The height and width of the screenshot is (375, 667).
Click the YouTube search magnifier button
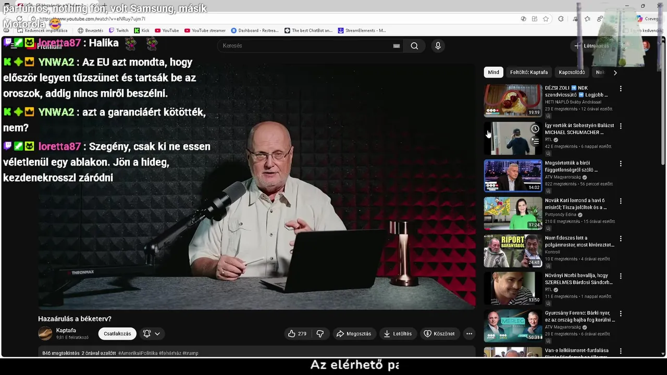[x=414, y=46]
